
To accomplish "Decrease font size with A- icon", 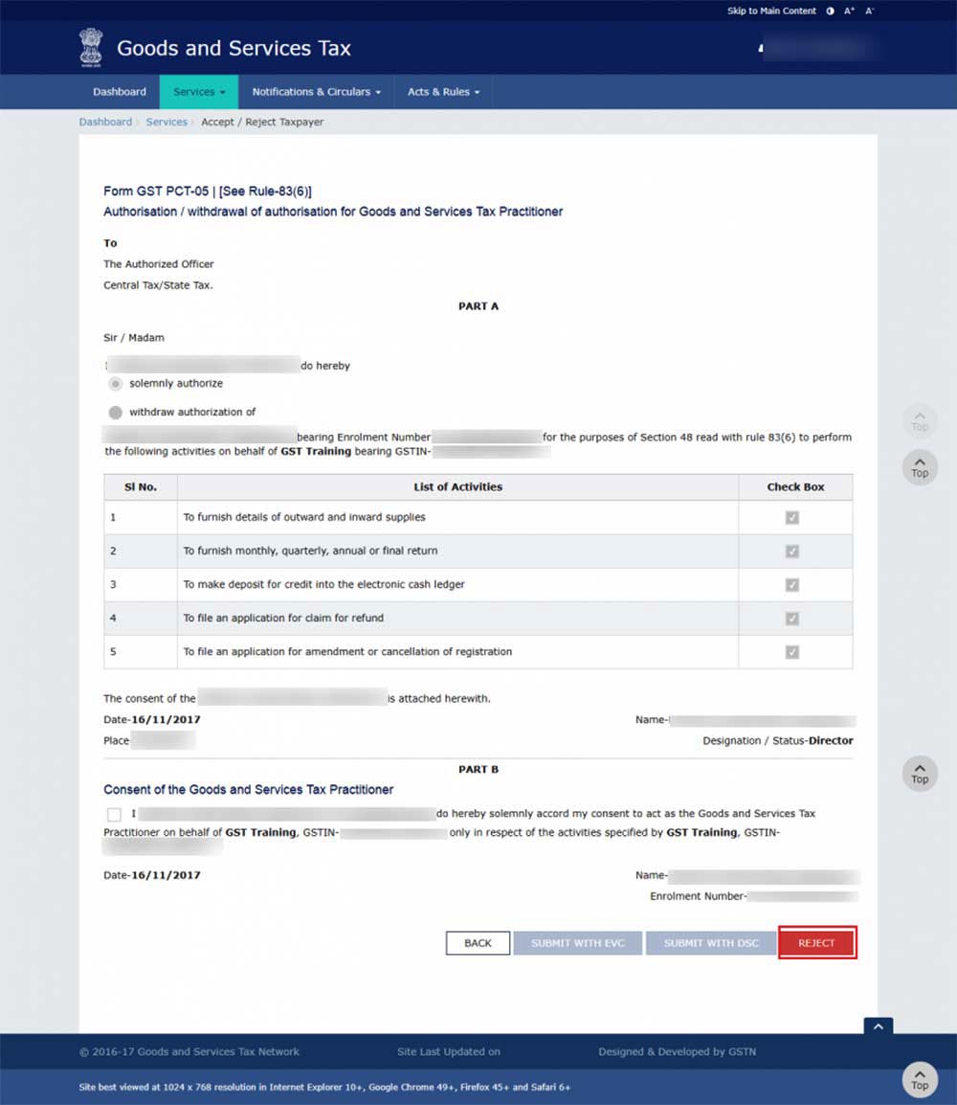I will tap(870, 11).
